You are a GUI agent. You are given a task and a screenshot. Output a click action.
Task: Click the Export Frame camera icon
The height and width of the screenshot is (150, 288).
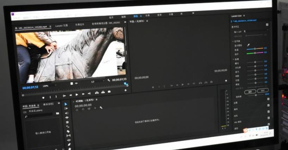(x=109, y=92)
